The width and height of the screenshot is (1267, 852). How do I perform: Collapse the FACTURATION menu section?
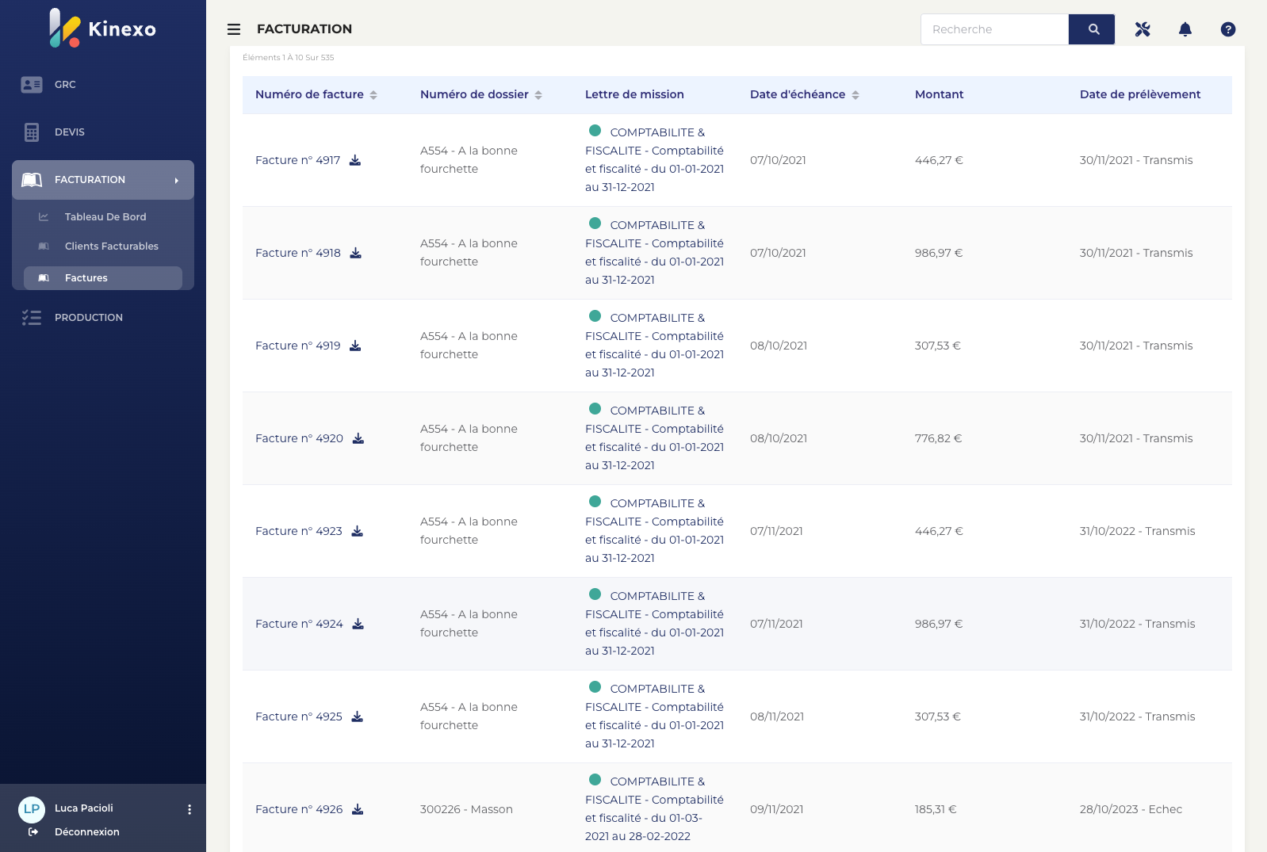103,180
